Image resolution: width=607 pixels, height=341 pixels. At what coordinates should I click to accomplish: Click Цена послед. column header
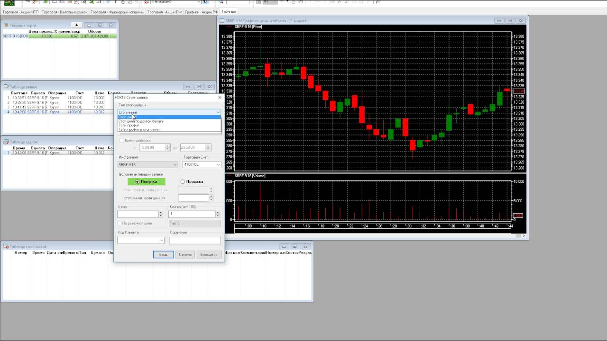tap(40, 31)
